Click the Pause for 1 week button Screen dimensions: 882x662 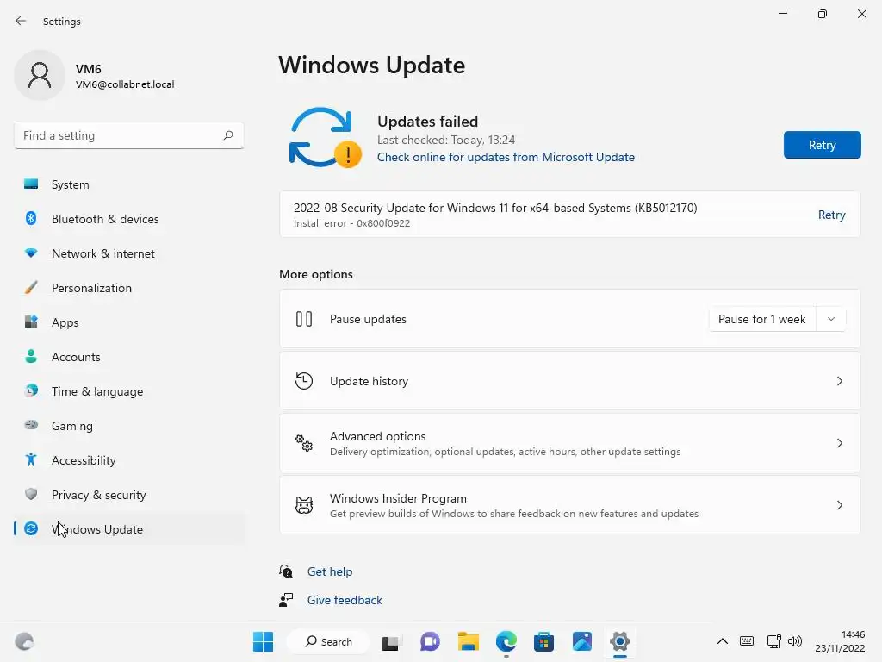pos(761,319)
